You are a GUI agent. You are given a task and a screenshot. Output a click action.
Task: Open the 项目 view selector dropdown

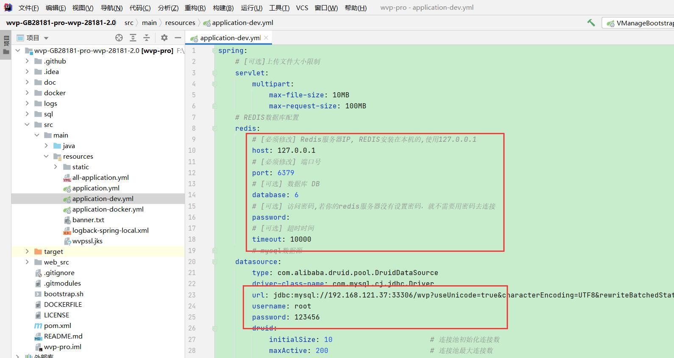[x=46, y=38]
